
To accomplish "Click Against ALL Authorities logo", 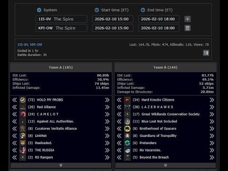I will pyautogui.click(x=23, y=122).
